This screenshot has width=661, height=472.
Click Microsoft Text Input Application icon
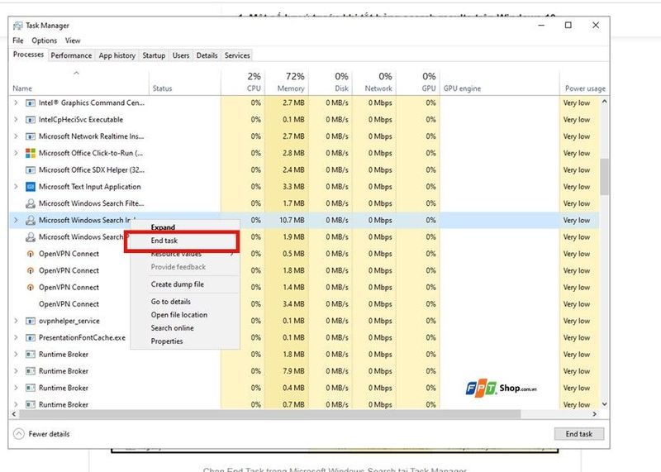pos(31,187)
